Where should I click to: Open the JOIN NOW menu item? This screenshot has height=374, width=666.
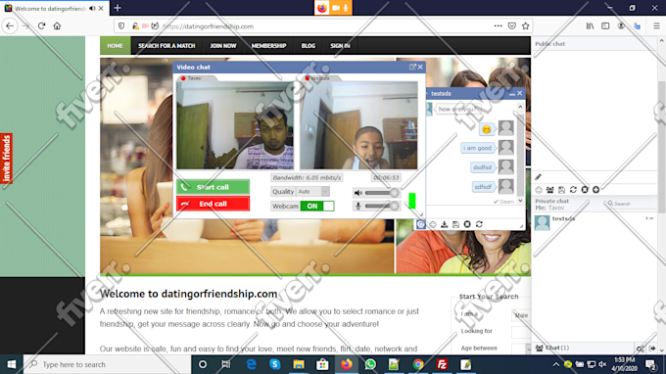pos(223,45)
